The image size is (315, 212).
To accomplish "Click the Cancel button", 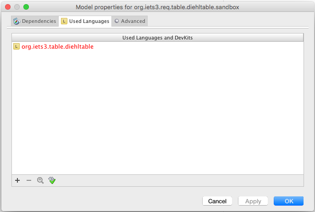I will 217,201.
